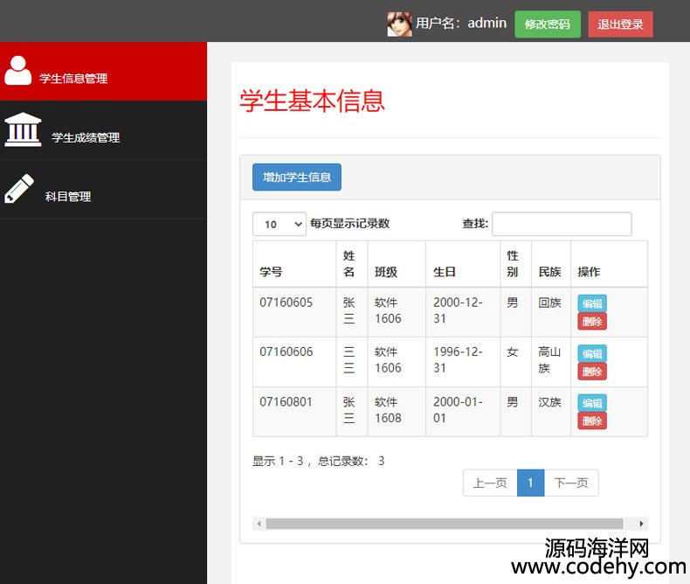Select student ID cell 07160801
The height and width of the screenshot is (584, 690).
tap(294, 412)
